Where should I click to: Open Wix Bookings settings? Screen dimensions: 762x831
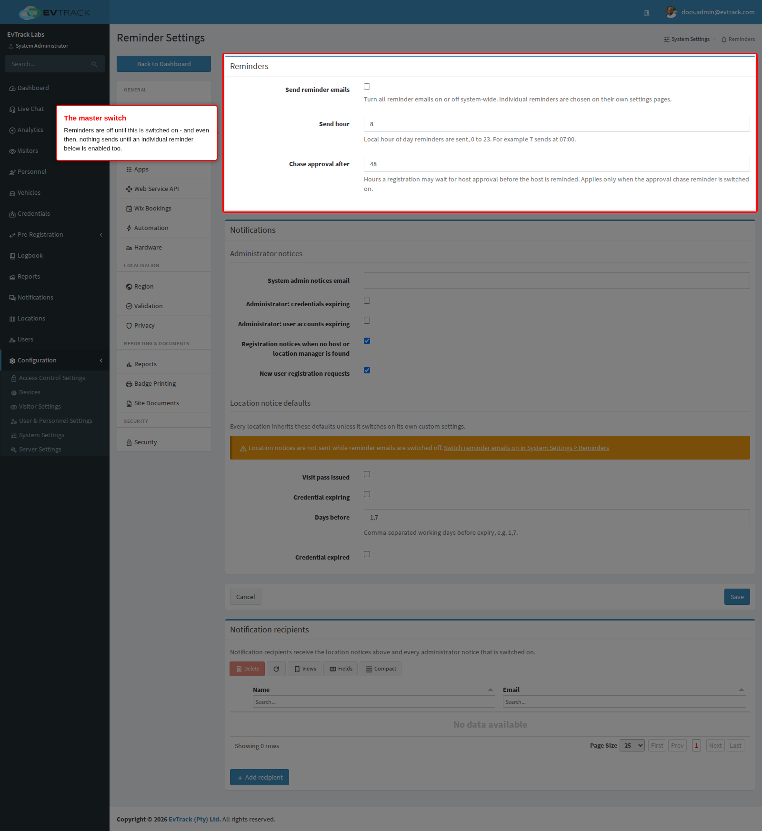[164, 208]
